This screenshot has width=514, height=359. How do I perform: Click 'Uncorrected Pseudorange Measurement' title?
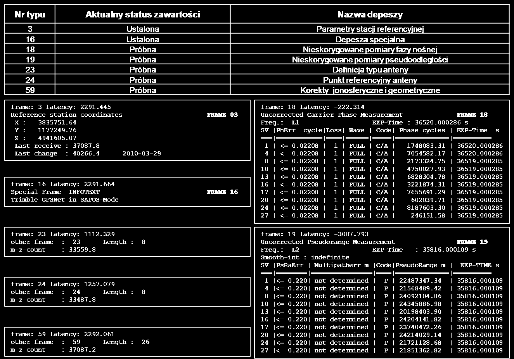(x=328, y=242)
